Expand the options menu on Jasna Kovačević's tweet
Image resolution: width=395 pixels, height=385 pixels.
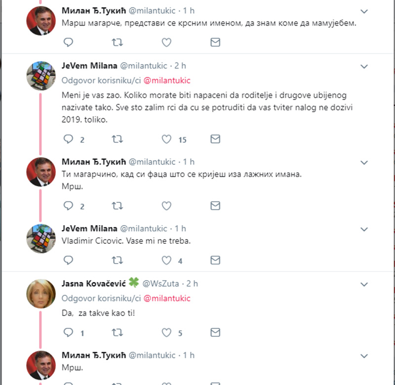click(x=364, y=284)
